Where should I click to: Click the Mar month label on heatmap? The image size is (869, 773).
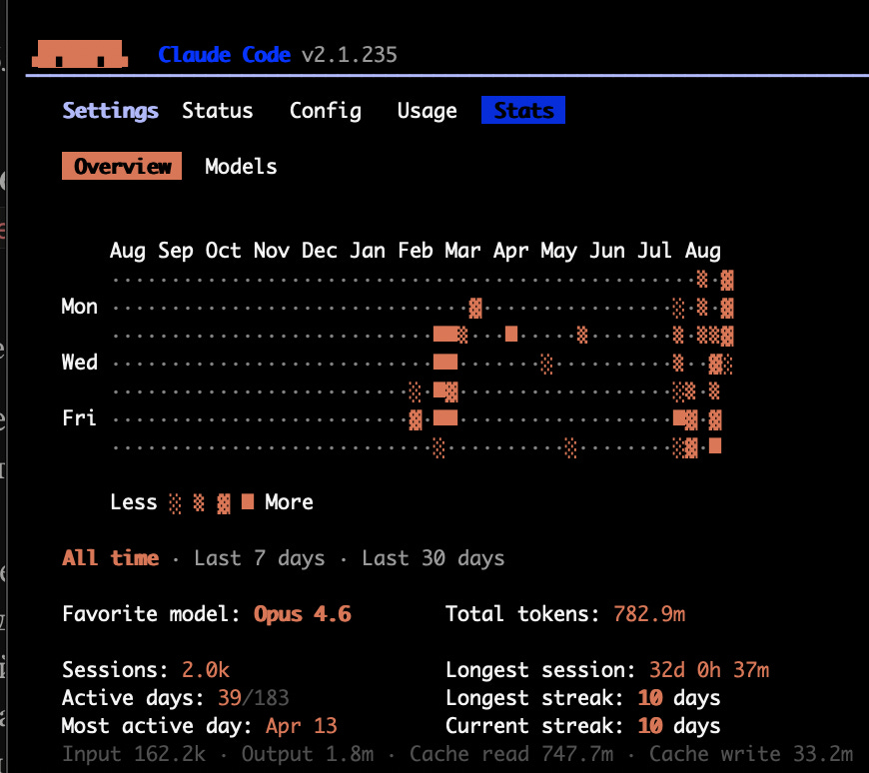click(x=462, y=251)
